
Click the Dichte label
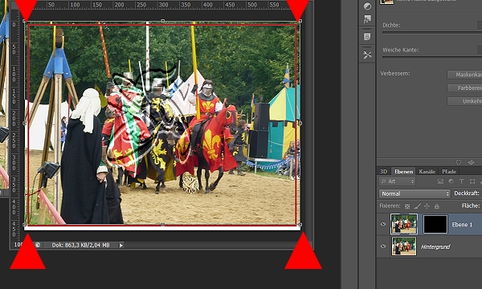391,25
